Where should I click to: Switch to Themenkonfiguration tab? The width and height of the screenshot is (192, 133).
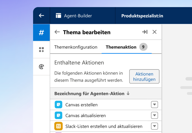pyautogui.click(x=76, y=47)
